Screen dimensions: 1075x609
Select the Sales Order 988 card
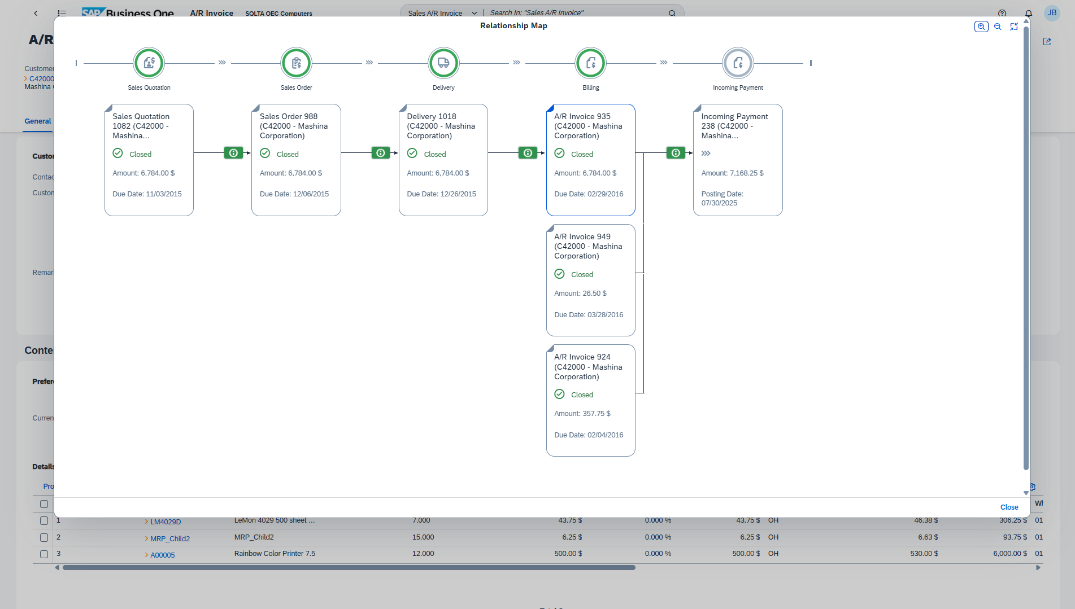(x=296, y=160)
